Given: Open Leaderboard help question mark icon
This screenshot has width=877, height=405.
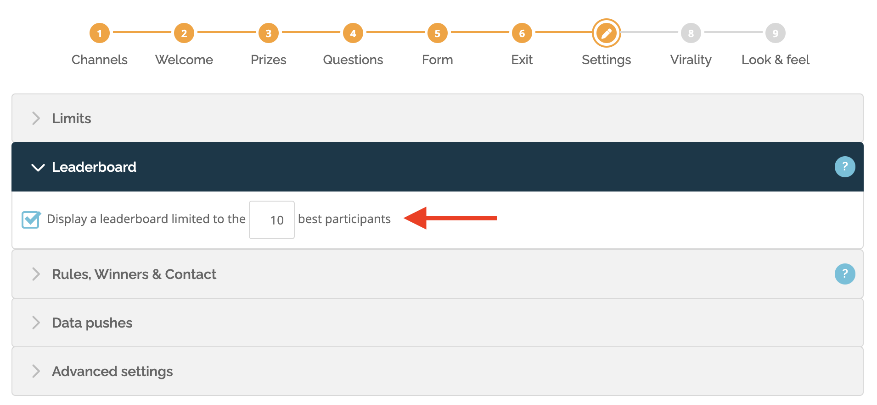Looking at the screenshot, I should point(844,167).
